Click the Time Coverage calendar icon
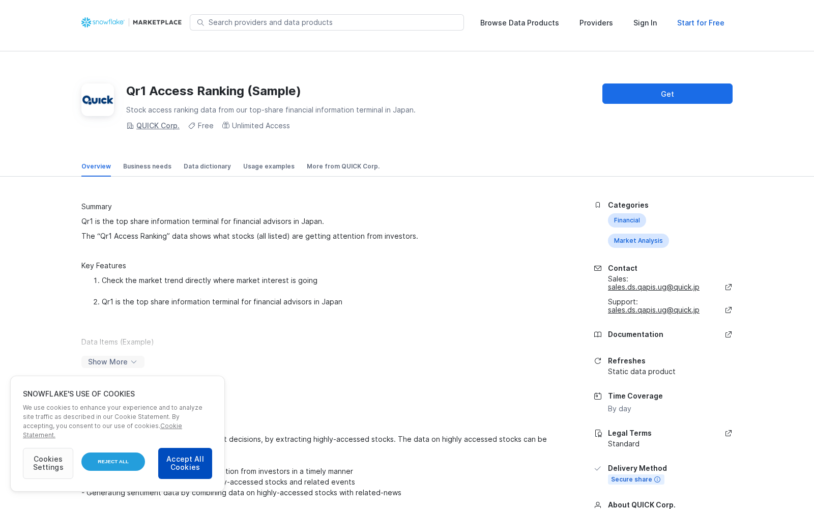This screenshot has width=814, height=509. [598, 396]
